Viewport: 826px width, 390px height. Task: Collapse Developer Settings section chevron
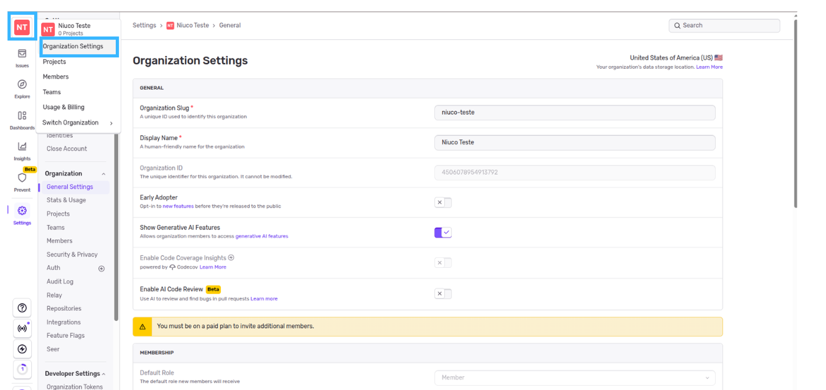coord(103,374)
